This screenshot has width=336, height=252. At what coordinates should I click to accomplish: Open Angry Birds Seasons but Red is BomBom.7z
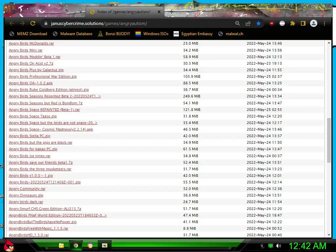(x=45, y=103)
